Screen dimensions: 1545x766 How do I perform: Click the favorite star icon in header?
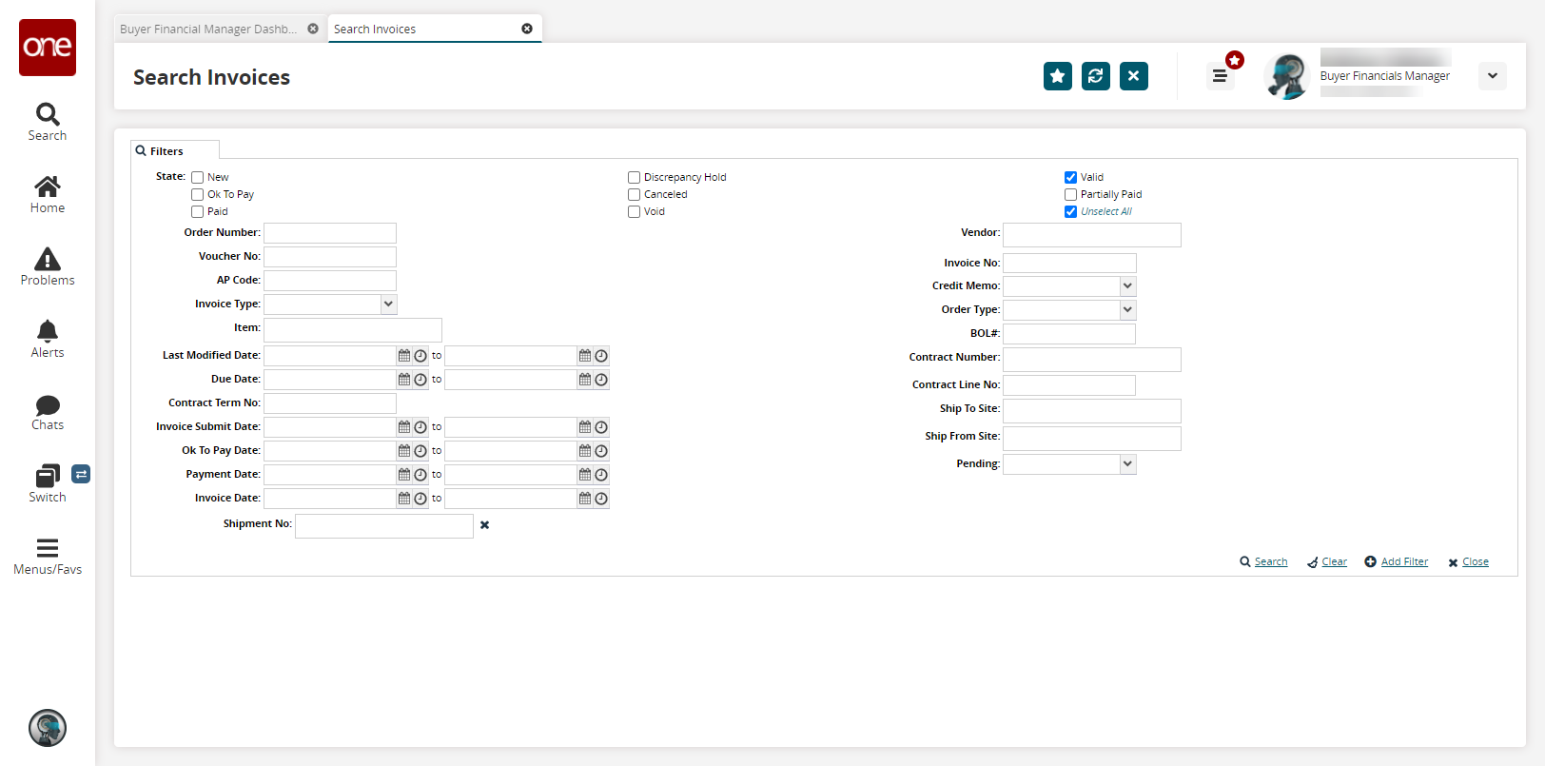pos(1057,76)
